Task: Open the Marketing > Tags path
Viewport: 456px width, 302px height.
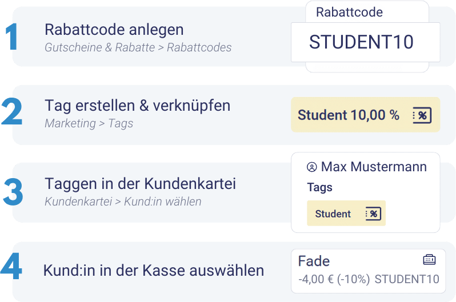Action: (x=89, y=123)
